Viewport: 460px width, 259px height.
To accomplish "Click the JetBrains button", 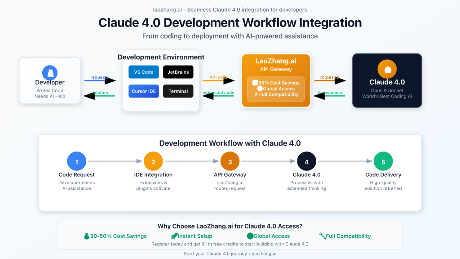I will 178,72.
